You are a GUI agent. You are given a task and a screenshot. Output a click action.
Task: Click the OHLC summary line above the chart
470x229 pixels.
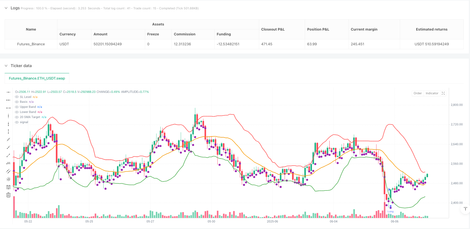(x=82, y=92)
